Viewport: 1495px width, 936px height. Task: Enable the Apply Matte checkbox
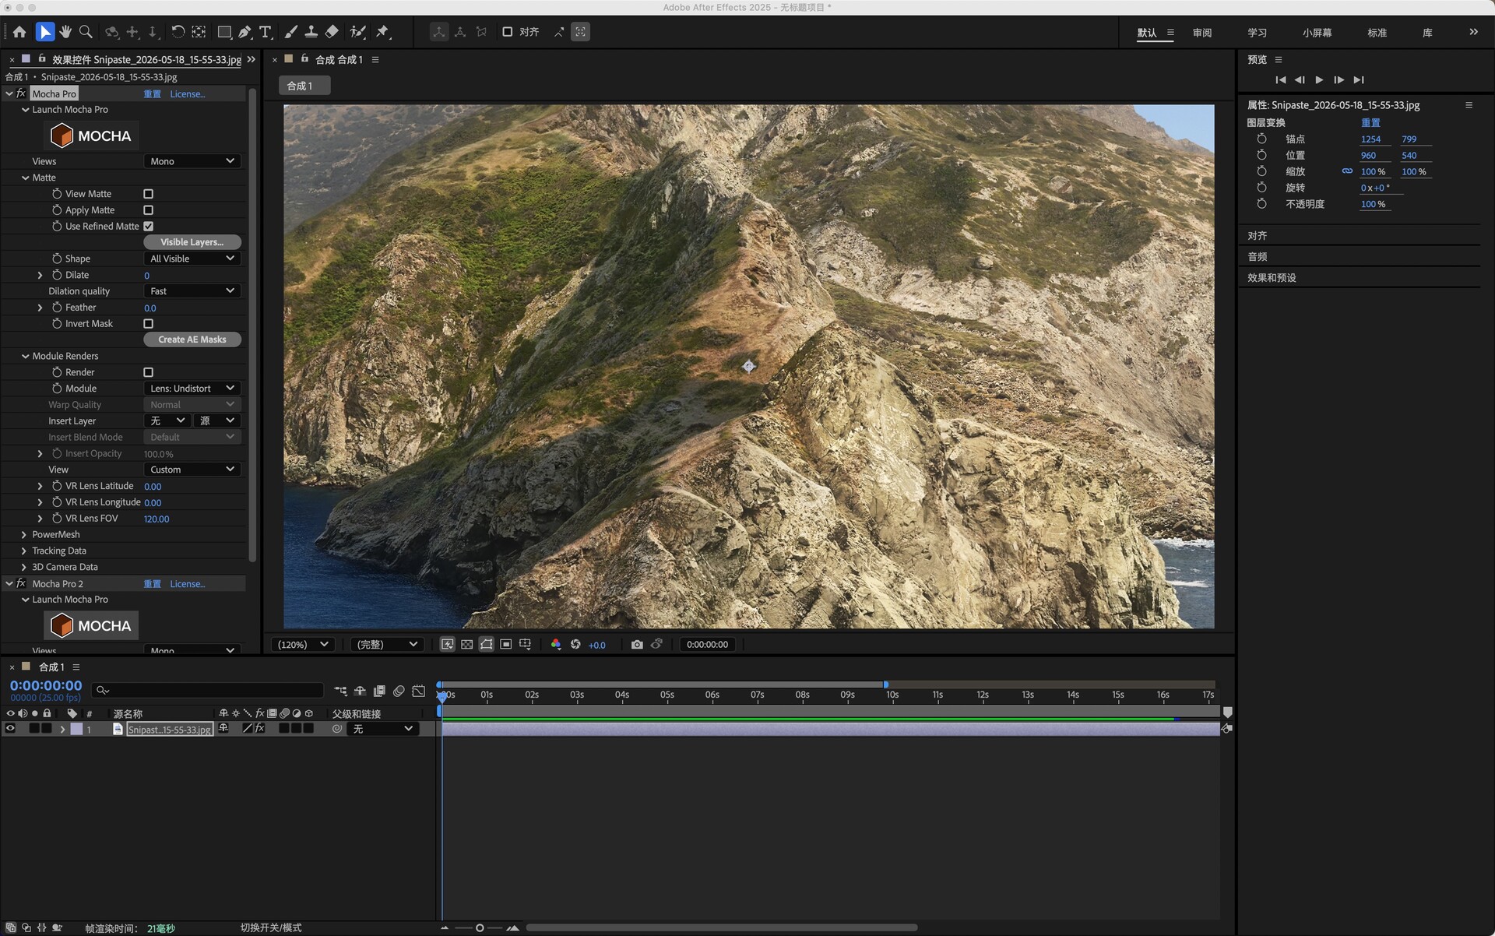coord(148,210)
